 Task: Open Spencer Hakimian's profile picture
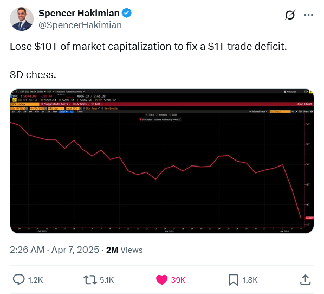22,19
